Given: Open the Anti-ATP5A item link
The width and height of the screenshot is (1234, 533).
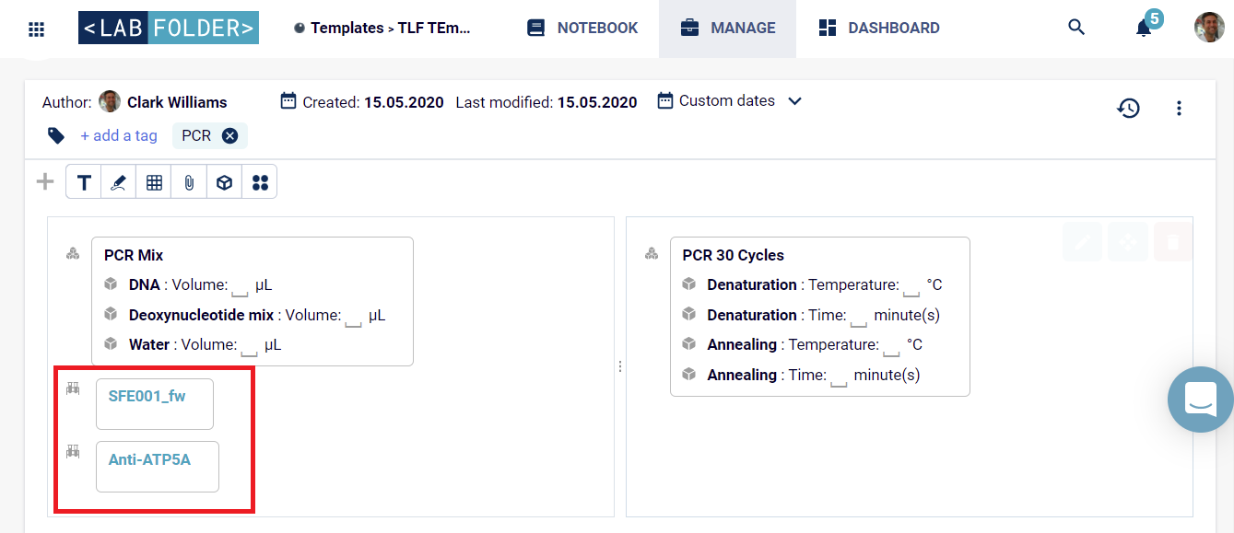Looking at the screenshot, I should [149, 459].
